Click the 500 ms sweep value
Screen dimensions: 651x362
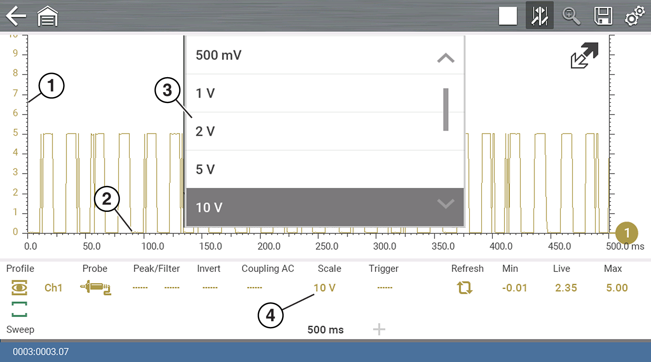pyautogui.click(x=325, y=330)
